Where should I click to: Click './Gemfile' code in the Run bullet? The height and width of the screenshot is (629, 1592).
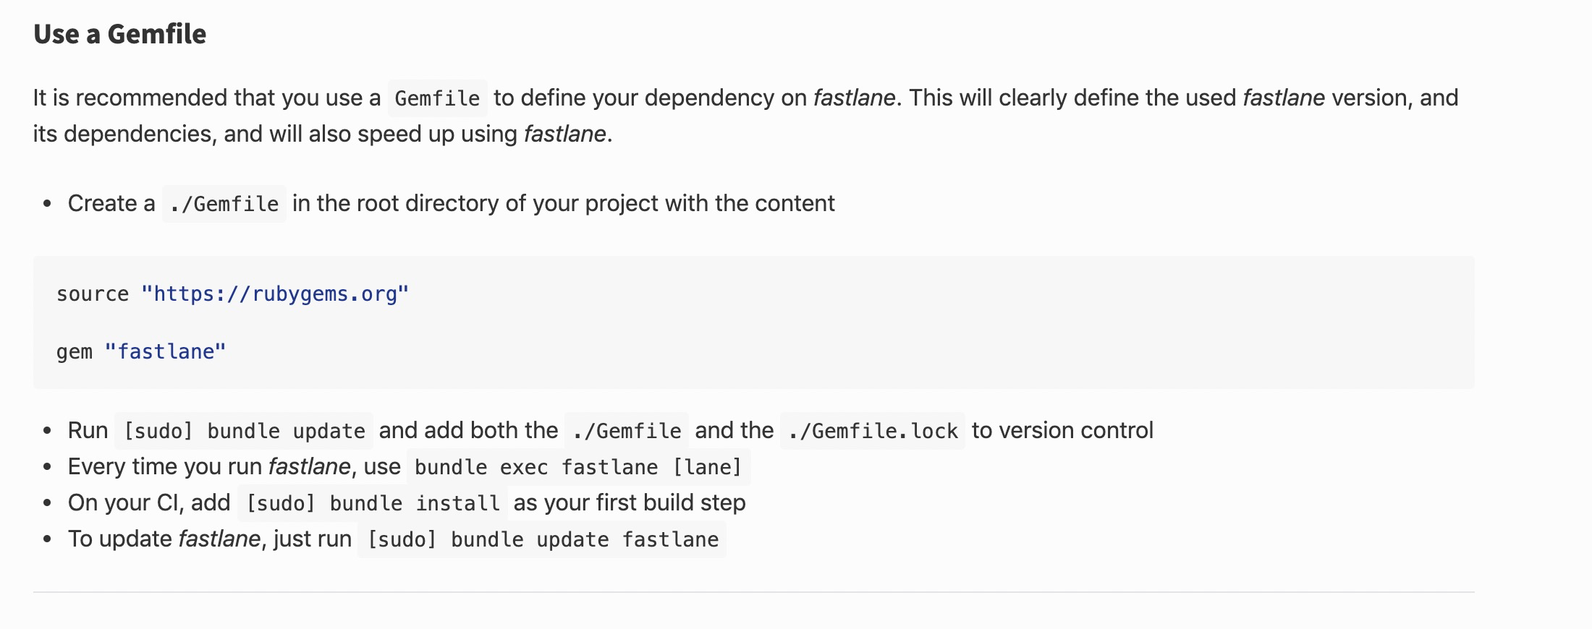tap(627, 431)
